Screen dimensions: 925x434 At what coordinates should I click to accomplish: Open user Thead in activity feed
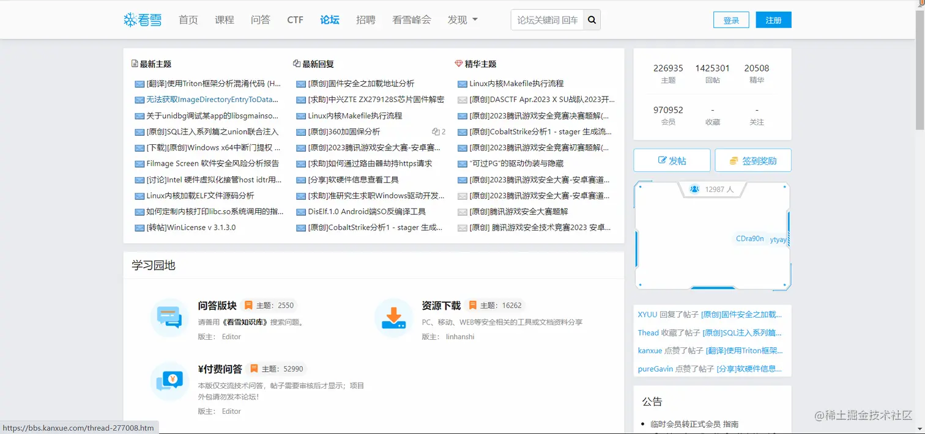(648, 333)
